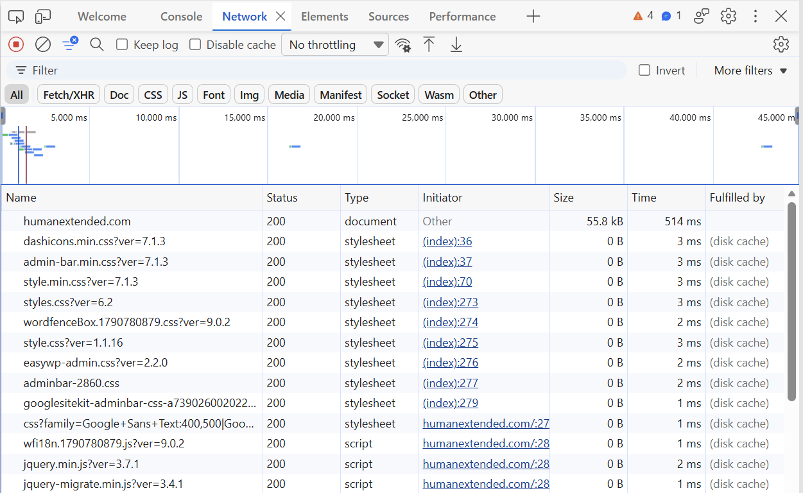Open the feedback people icon

(x=702, y=17)
